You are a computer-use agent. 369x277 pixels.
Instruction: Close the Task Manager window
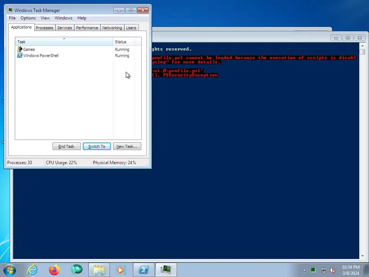(x=143, y=10)
